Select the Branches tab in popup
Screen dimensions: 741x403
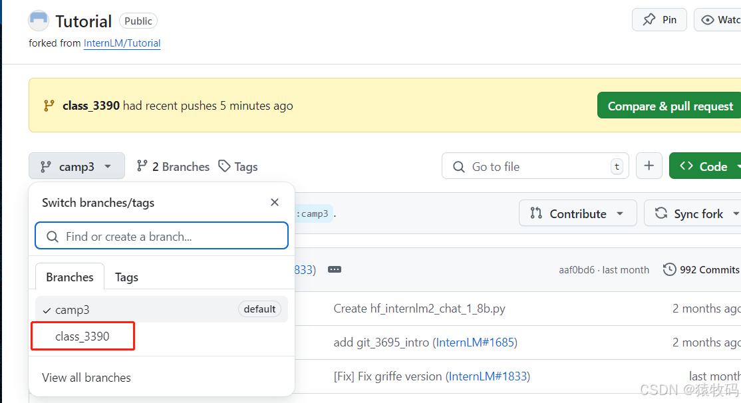(x=69, y=277)
